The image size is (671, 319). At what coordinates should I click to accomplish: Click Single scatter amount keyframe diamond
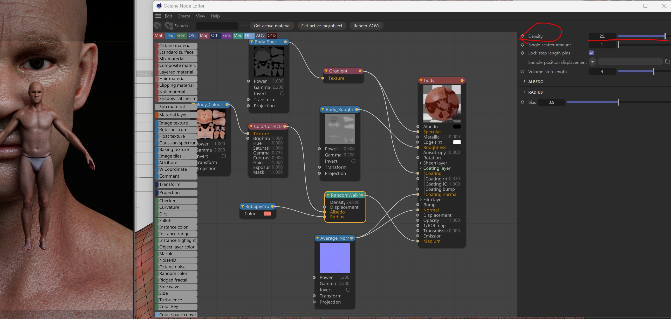[x=522, y=45]
